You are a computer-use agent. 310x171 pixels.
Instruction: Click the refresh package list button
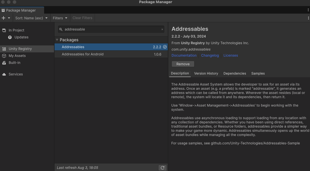pyautogui.click(x=163, y=168)
